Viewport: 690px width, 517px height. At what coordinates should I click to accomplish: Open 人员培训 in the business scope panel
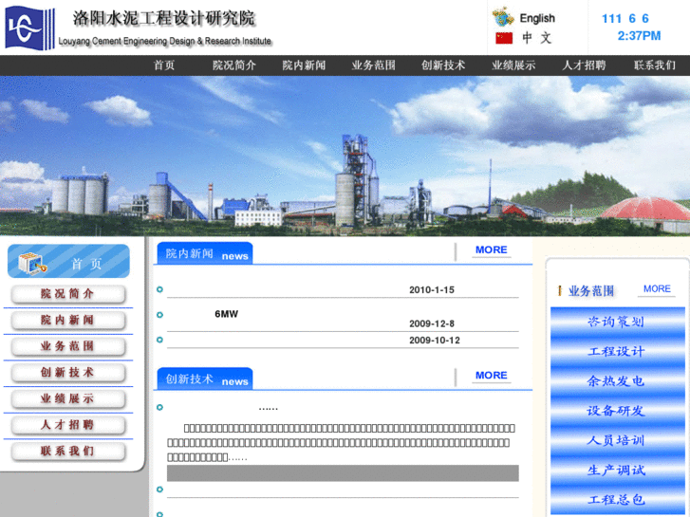[x=615, y=440]
